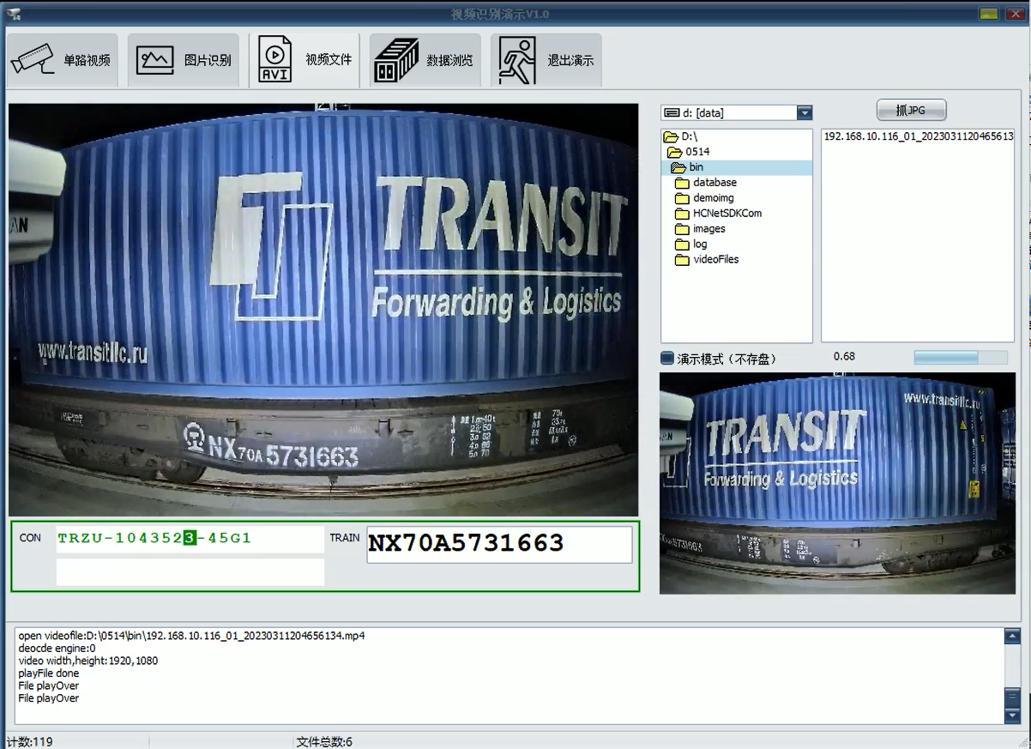Click the 计数:119 status bar entry
The width and height of the screenshot is (1031, 749).
tap(30, 741)
